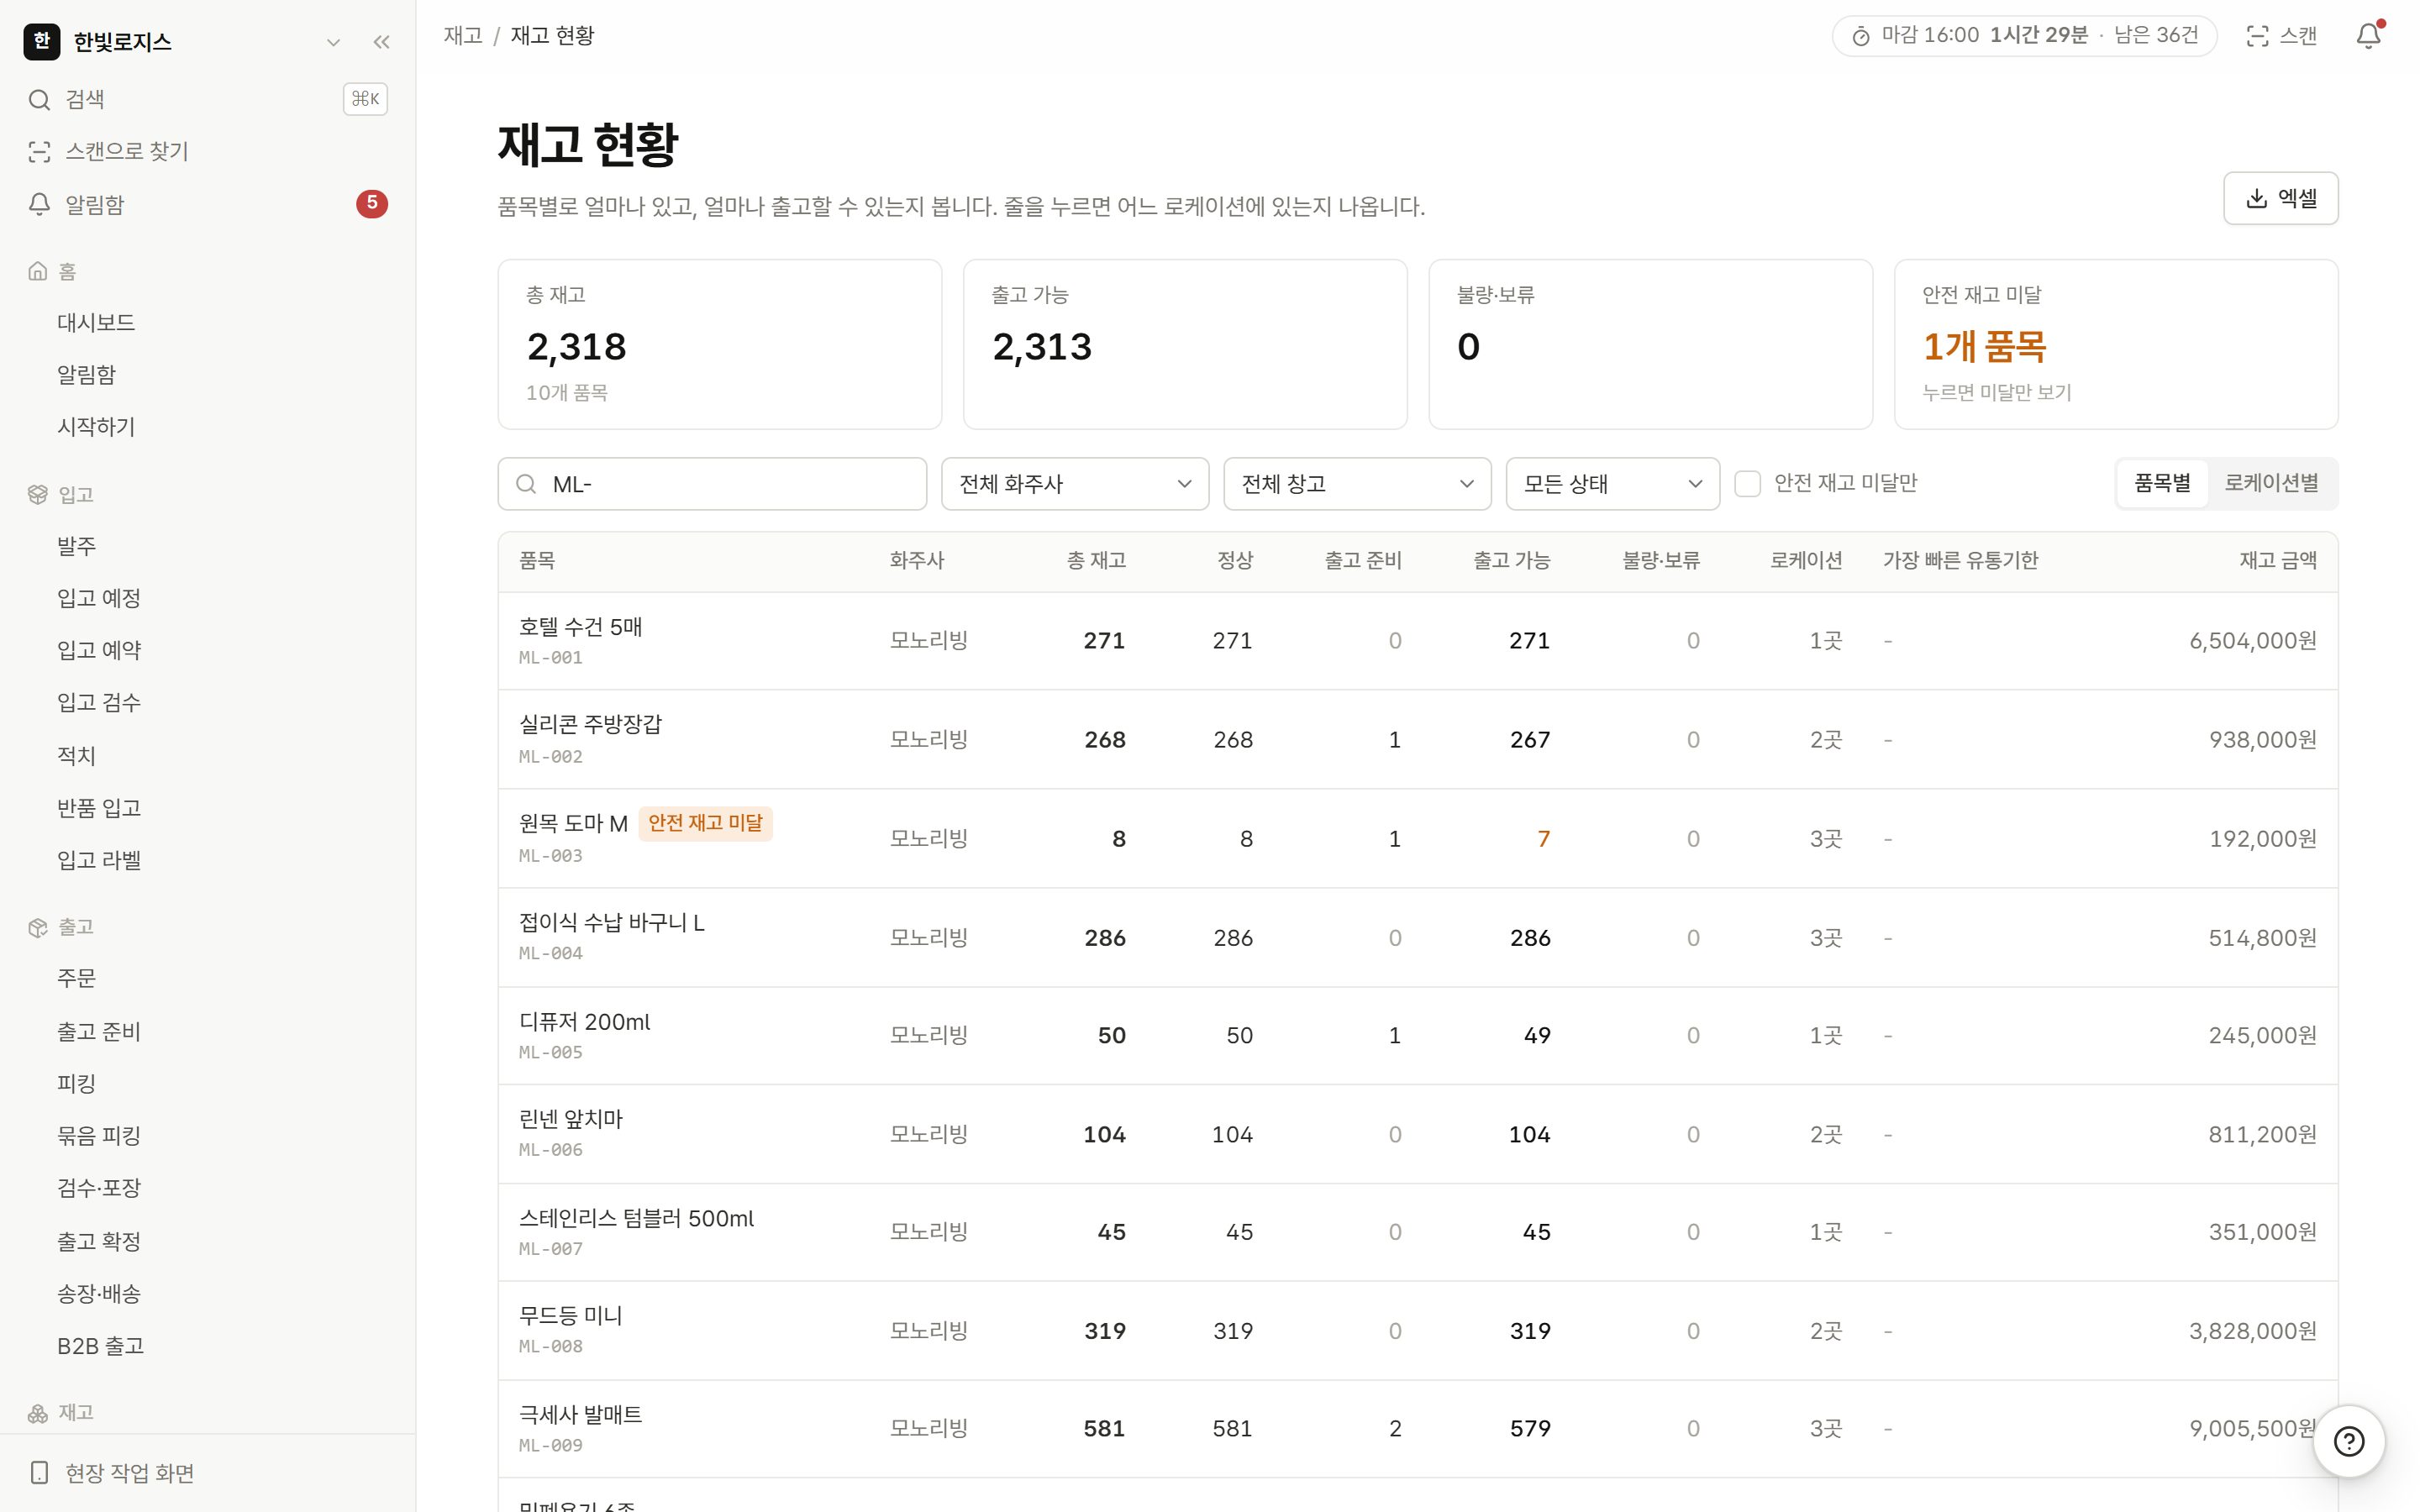The image size is (2420, 1512).
Task: Open the 원목 도마 M row
Action: coord(1417,838)
